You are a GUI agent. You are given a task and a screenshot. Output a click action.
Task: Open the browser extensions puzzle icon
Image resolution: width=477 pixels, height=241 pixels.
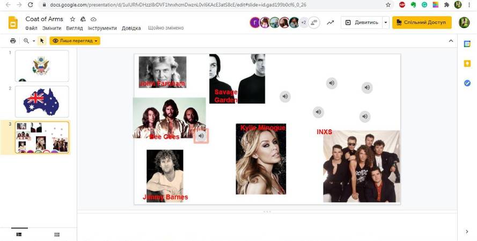click(446, 5)
